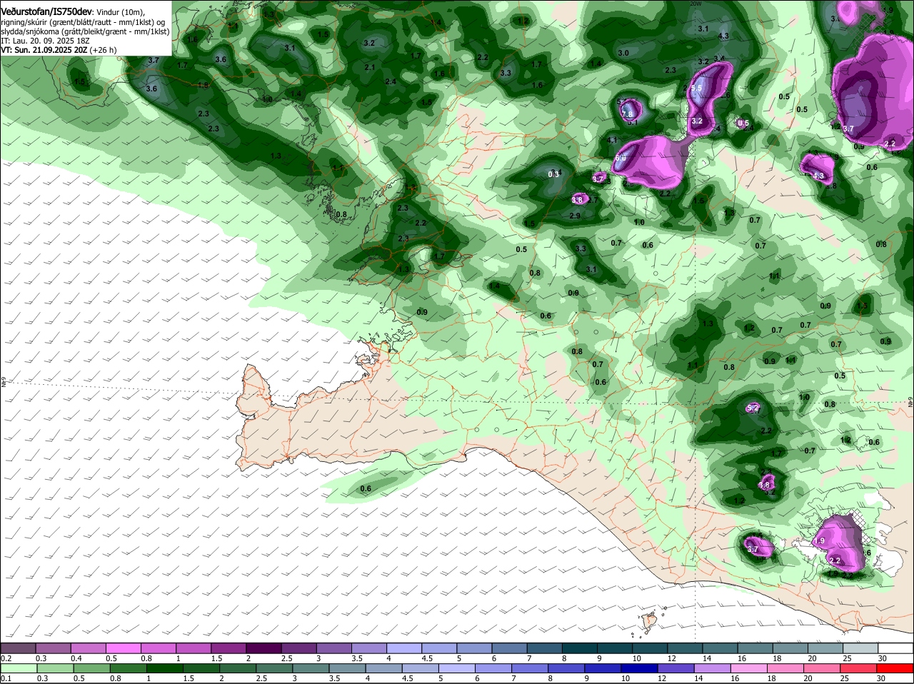Click the 'slydda/snjókoma' legend description line
The image size is (914, 684).
click(x=85, y=31)
